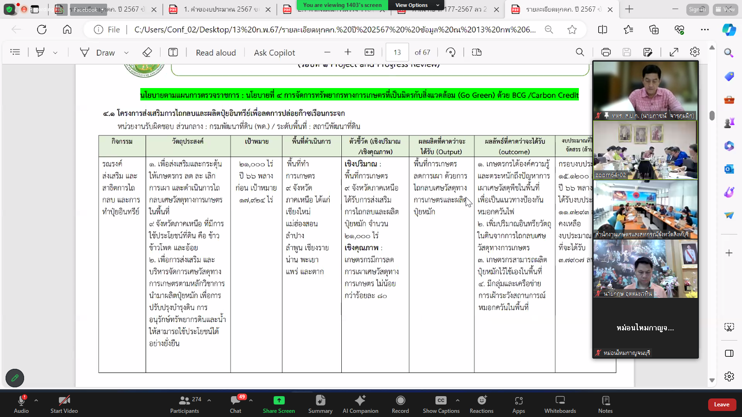Enter PDF full screen mode
The height and width of the screenshot is (417, 742).
(x=674, y=52)
